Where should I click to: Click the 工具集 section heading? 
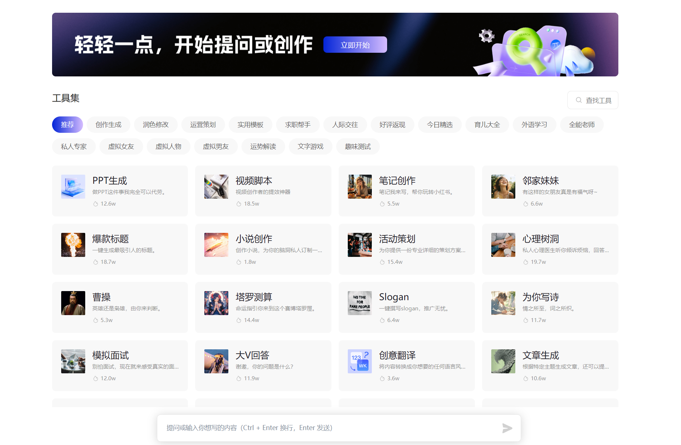pos(66,98)
